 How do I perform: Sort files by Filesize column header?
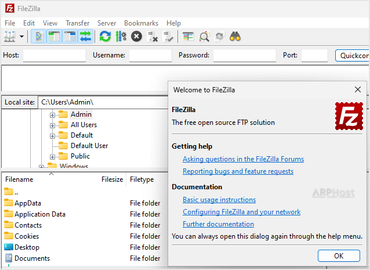(112, 179)
